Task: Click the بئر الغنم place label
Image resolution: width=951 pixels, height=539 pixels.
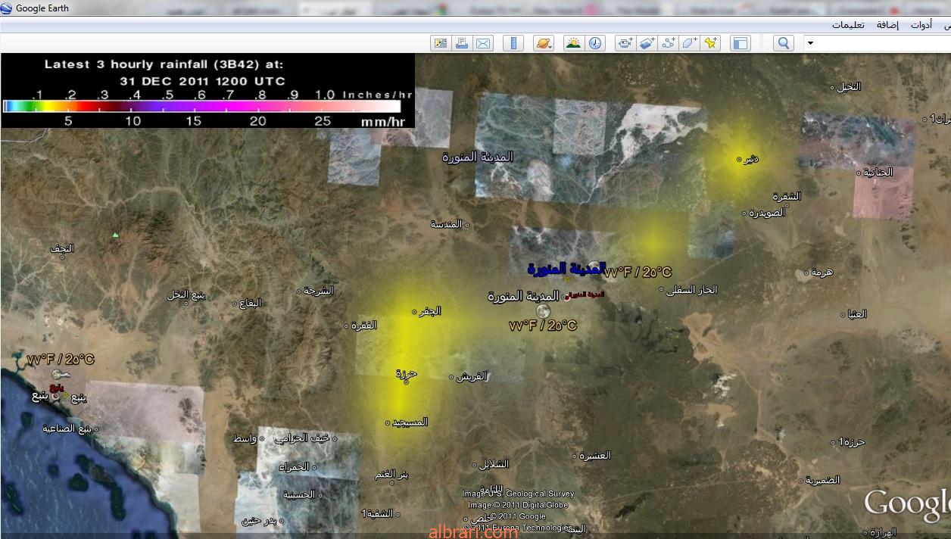Action: pos(391,475)
